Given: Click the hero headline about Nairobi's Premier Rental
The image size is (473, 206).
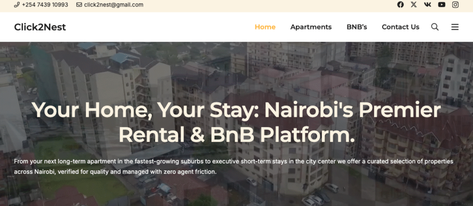Looking at the screenshot, I should tap(236, 122).
